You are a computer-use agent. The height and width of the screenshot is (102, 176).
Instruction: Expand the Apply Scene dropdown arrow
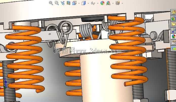(113, 3)
